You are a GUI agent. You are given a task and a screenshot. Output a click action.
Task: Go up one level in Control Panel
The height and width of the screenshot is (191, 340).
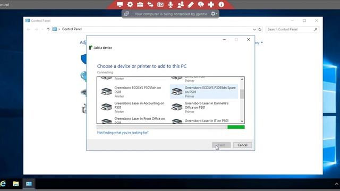(48, 29)
